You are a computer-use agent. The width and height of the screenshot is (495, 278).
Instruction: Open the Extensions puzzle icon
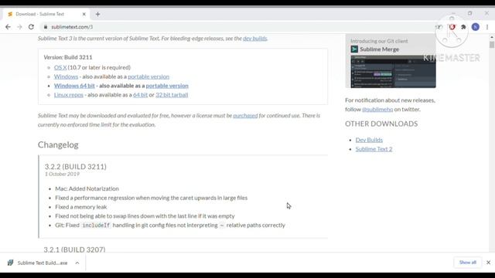[x=463, y=27]
